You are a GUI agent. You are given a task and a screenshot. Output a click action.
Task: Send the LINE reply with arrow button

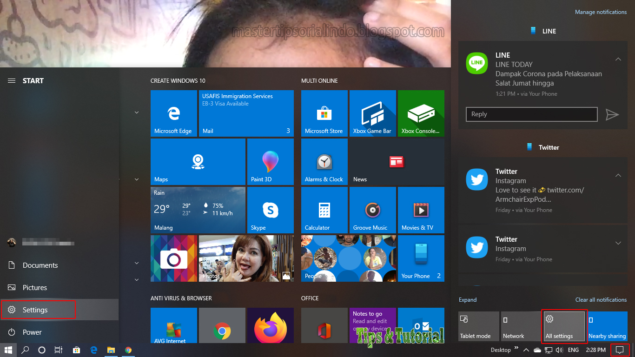tap(612, 114)
